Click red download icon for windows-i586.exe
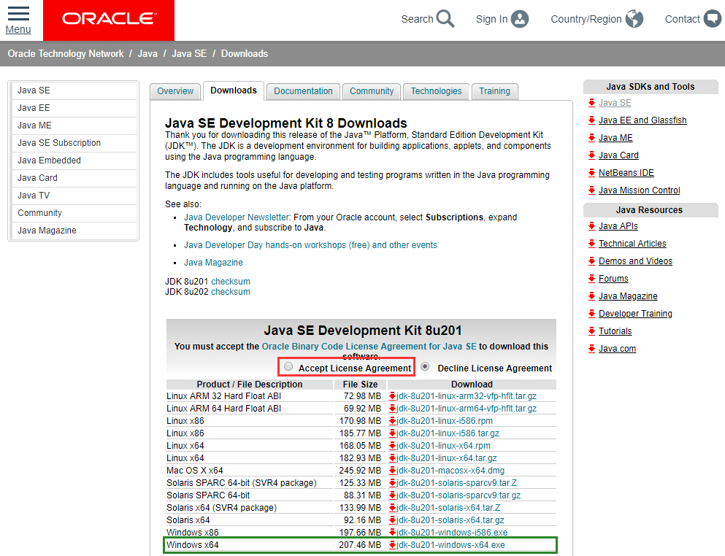 pyautogui.click(x=392, y=533)
